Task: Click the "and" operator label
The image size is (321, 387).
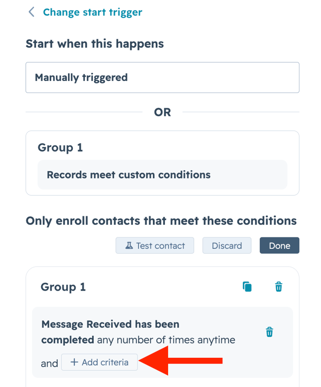Action: (49, 363)
